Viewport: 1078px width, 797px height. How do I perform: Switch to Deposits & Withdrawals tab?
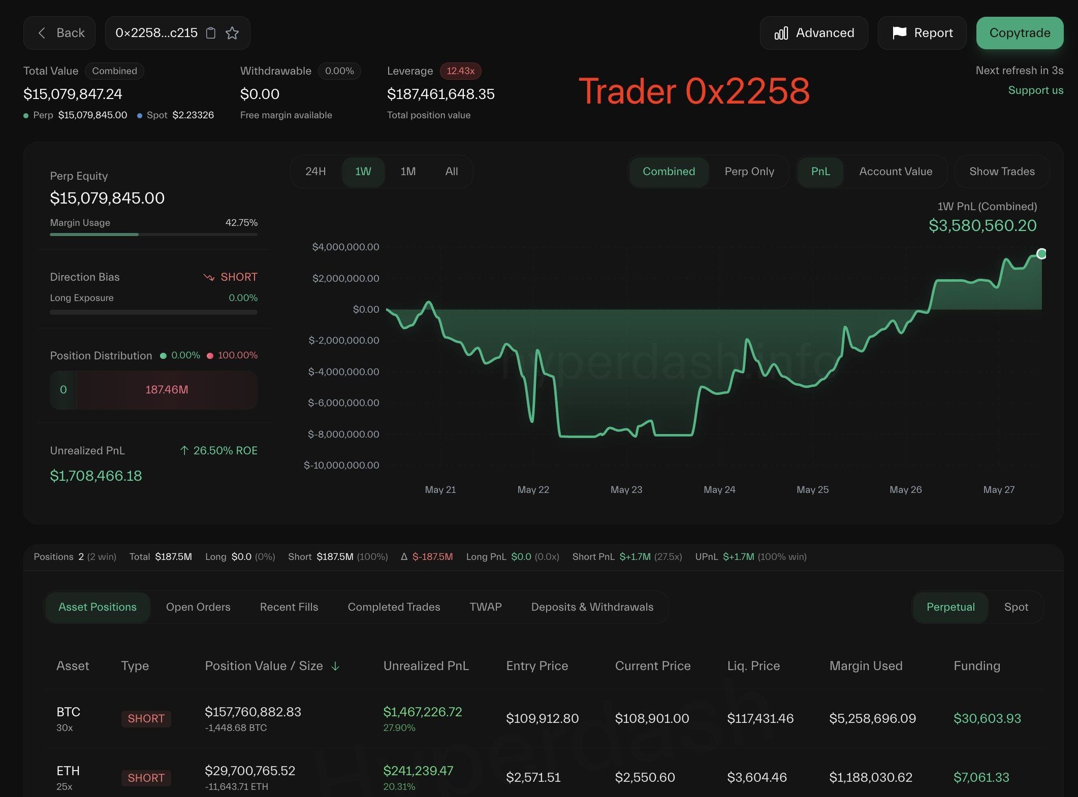592,607
